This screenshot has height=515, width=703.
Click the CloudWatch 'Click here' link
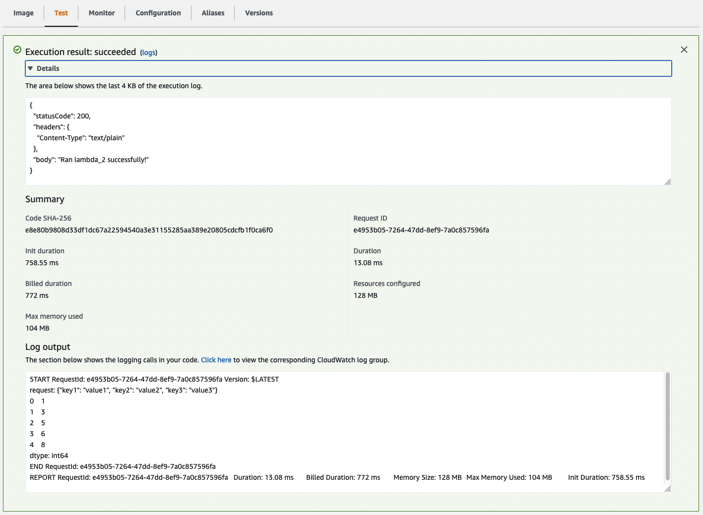pos(216,360)
